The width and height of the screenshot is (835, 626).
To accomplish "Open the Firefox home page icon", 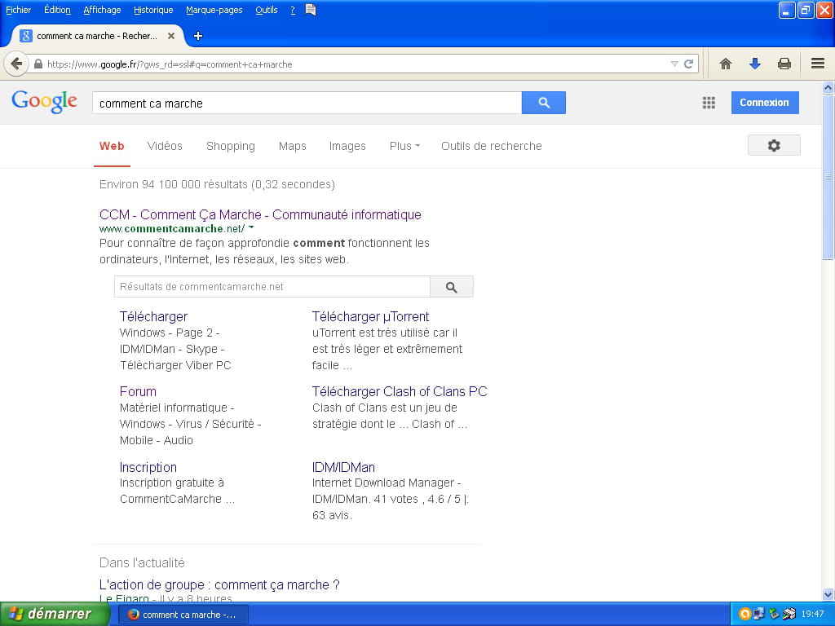I will click(x=725, y=64).
